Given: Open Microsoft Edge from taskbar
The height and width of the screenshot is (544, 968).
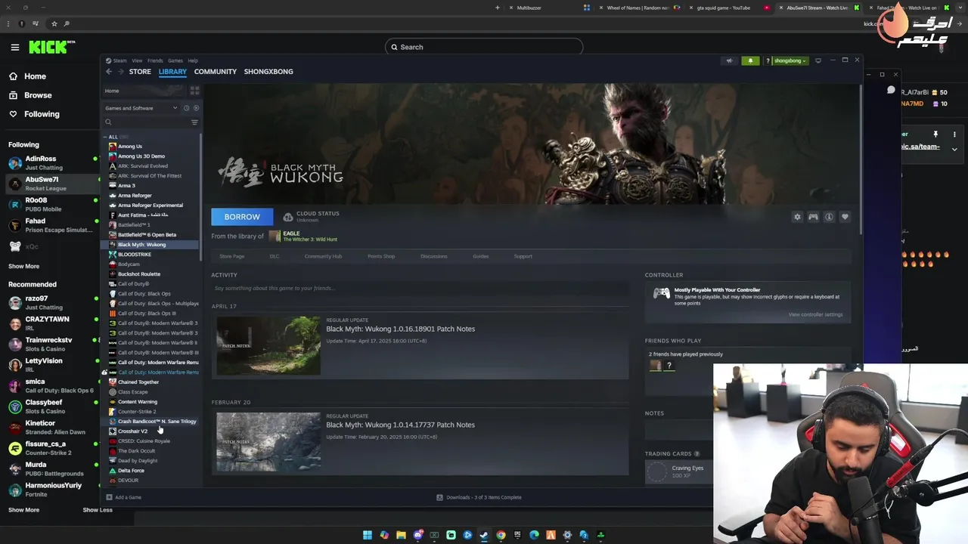Looking at the screenshot, I should point(534,535).
